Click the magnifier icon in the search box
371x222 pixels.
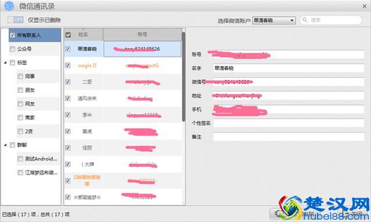(305, 20)
